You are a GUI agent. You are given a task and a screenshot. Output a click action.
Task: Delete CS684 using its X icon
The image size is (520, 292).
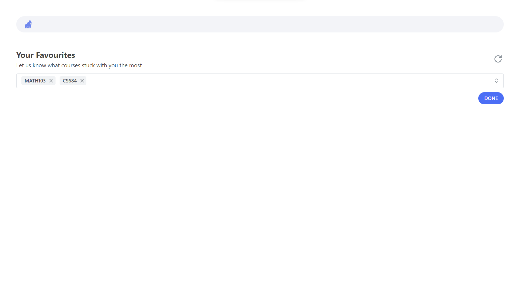coord(82,81)
